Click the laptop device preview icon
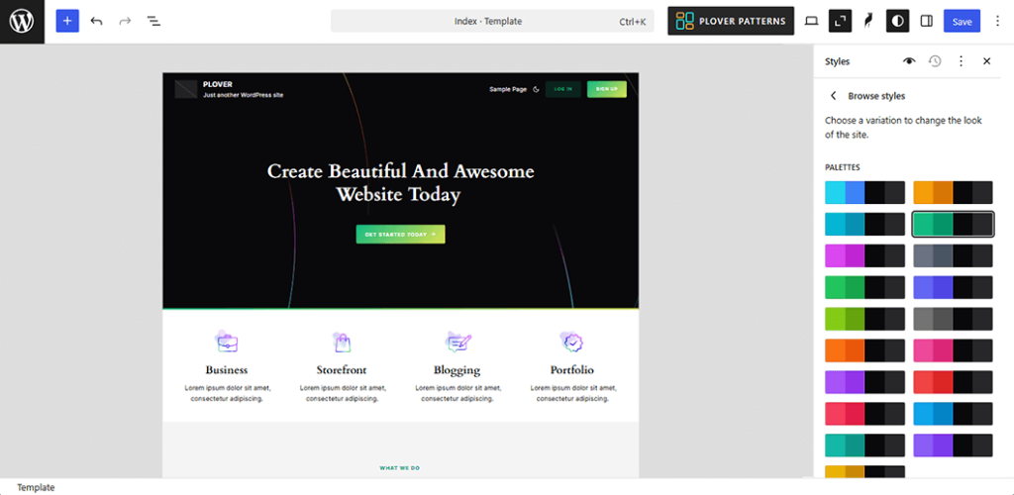Screen dimensions: 1014x495 (811, 21)
